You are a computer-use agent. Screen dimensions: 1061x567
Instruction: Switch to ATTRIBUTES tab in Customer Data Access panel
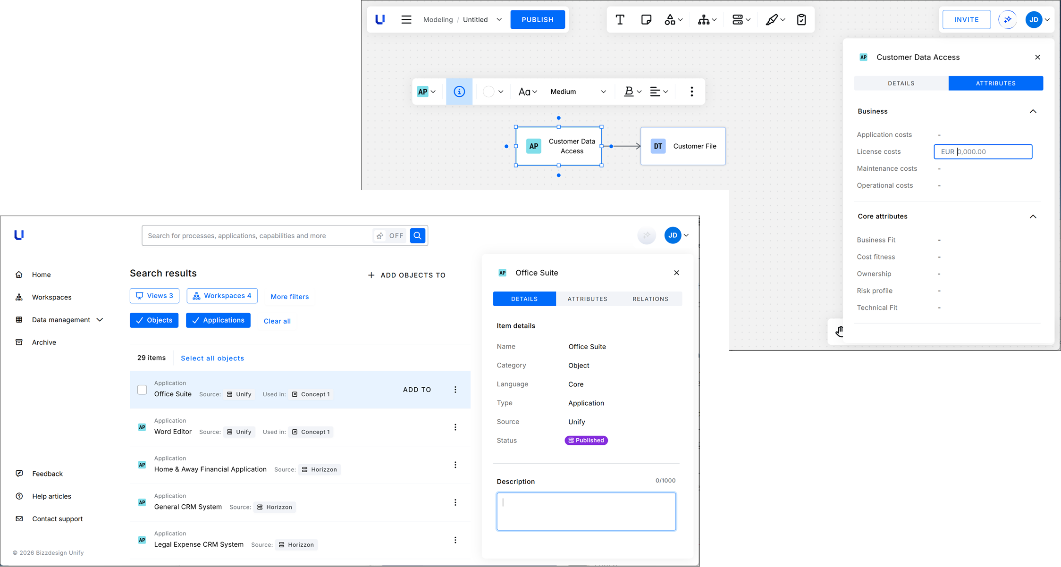pos(996,83)
